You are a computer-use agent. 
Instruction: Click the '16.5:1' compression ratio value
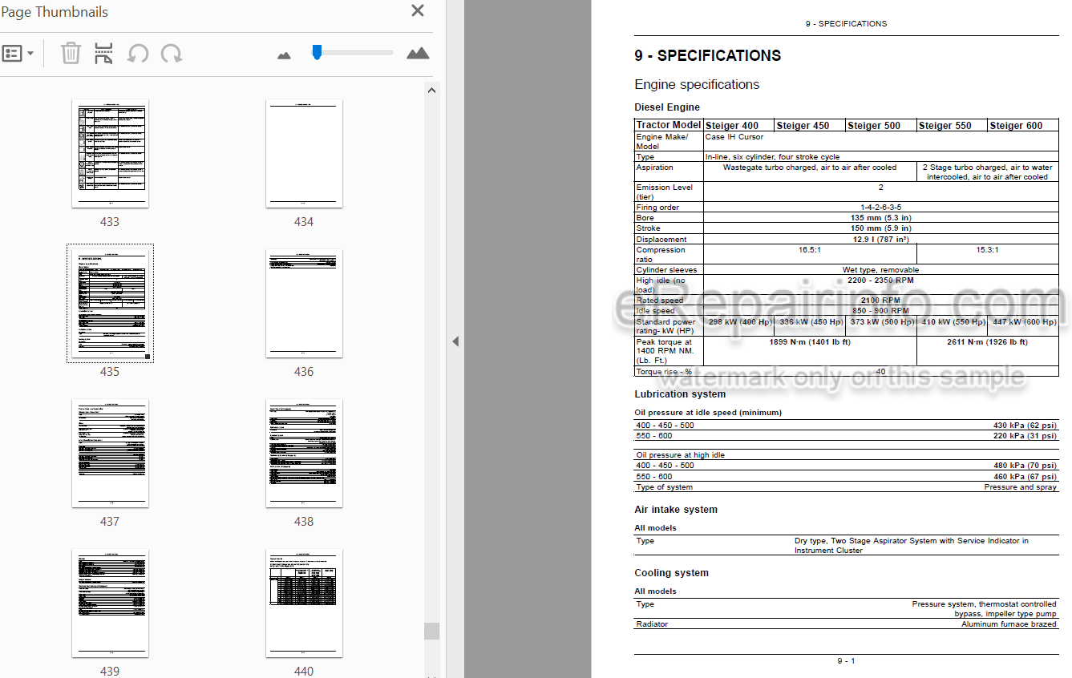click(810, 250)
